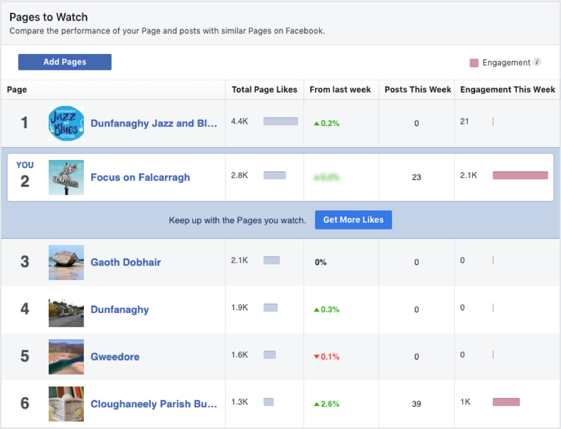Click the Get More Likes button
Screen dimensions: 561x429
353,220
